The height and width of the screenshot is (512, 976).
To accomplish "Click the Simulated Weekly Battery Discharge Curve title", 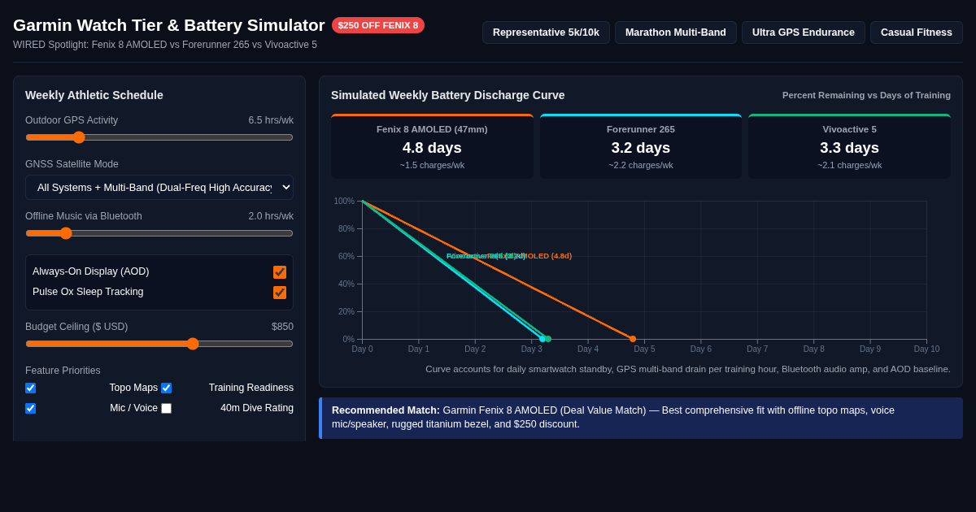I will tap(448, 95).
